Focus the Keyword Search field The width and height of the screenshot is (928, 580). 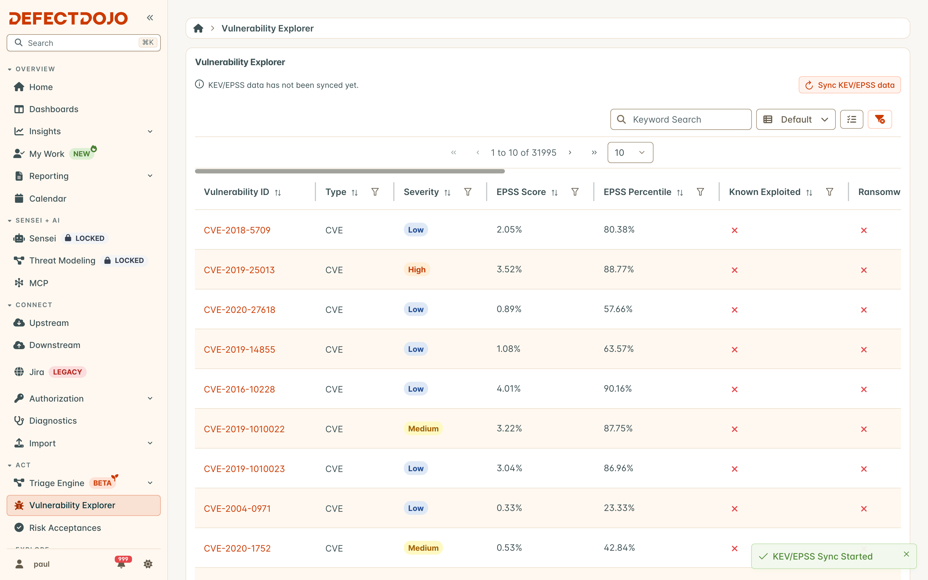(x=681, y=119)
